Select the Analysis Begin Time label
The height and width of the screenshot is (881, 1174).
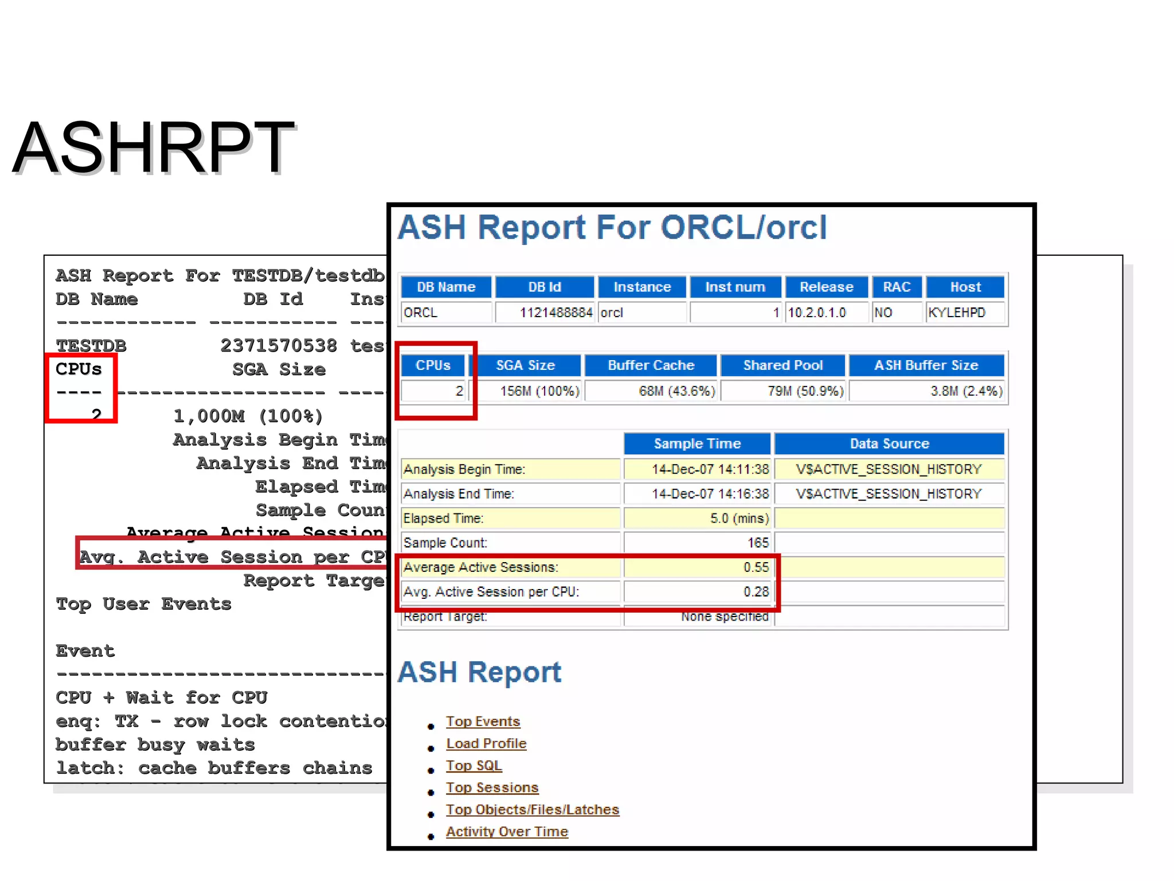pyautogui.click(x=511, y=469)
